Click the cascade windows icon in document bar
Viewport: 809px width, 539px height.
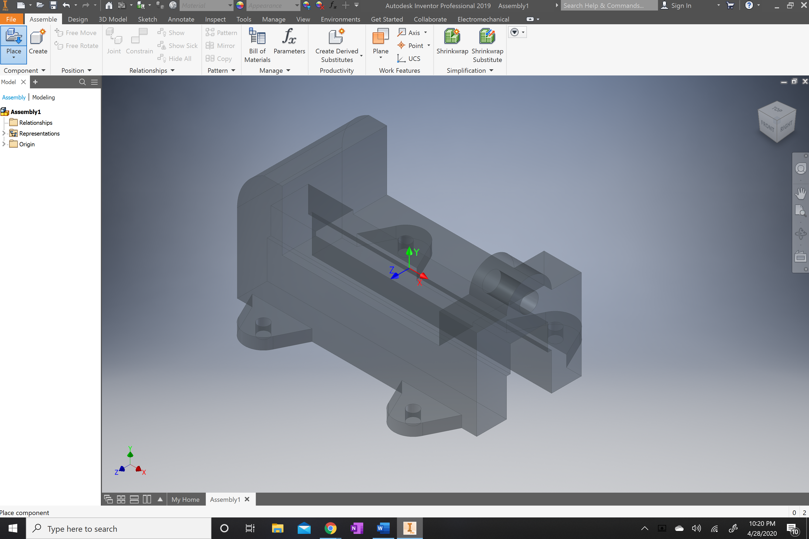pos(108,499)
